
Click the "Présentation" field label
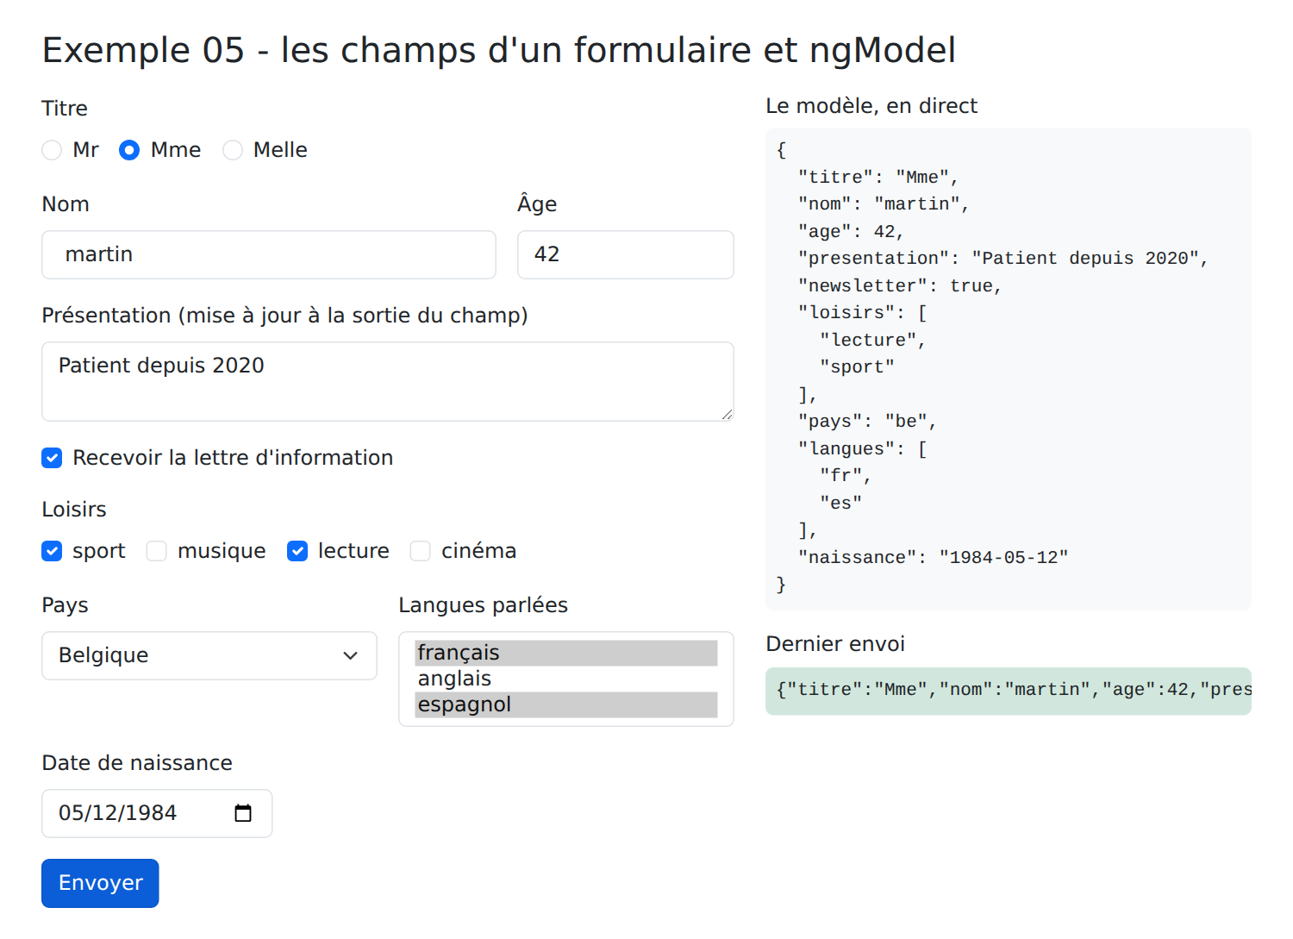coord(284,316)
